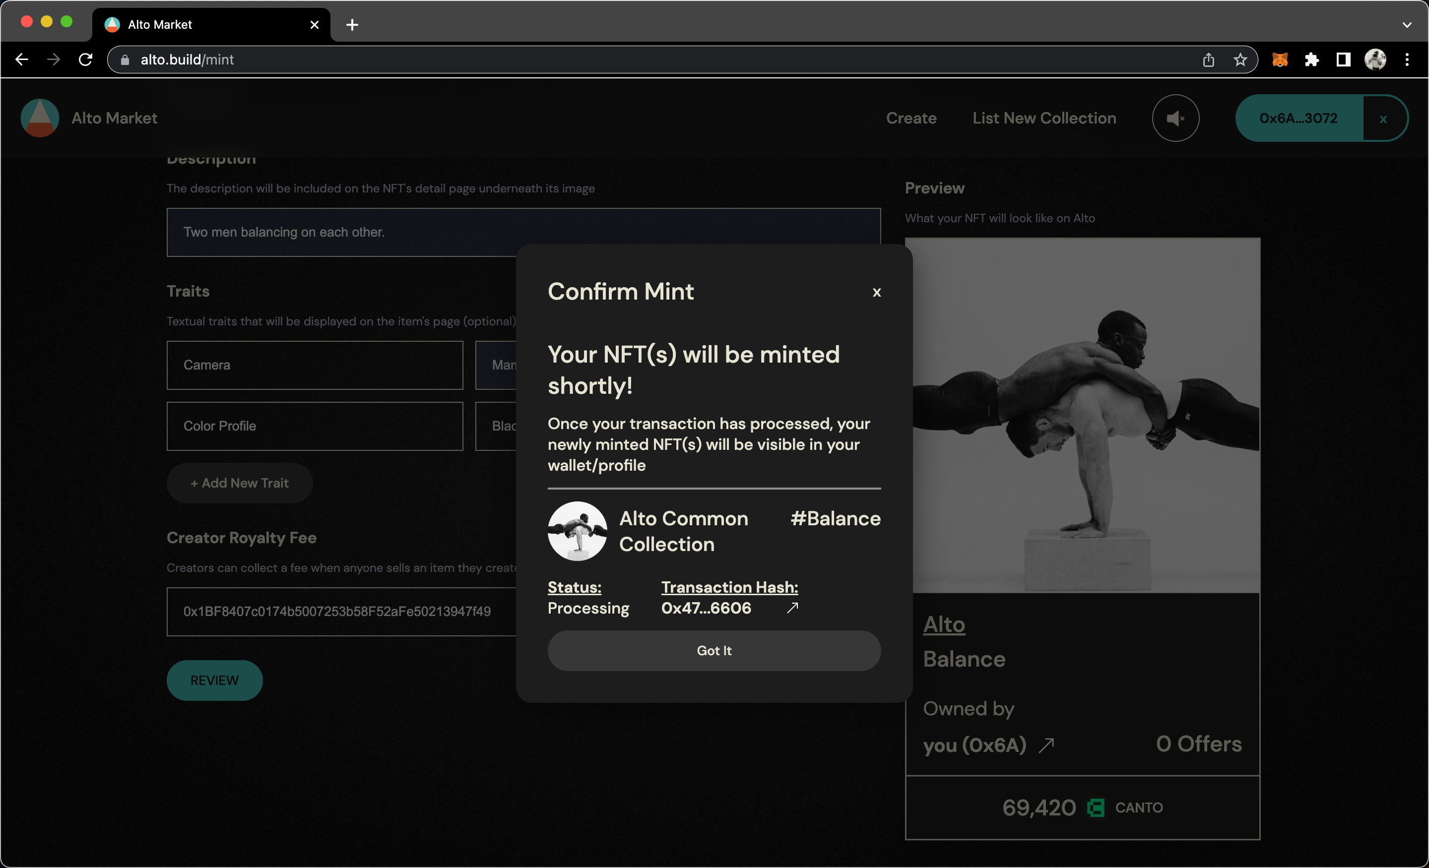Select the Alto Market browser tab
This screenshot has height=868, width=1429.
tap(211, 24)
